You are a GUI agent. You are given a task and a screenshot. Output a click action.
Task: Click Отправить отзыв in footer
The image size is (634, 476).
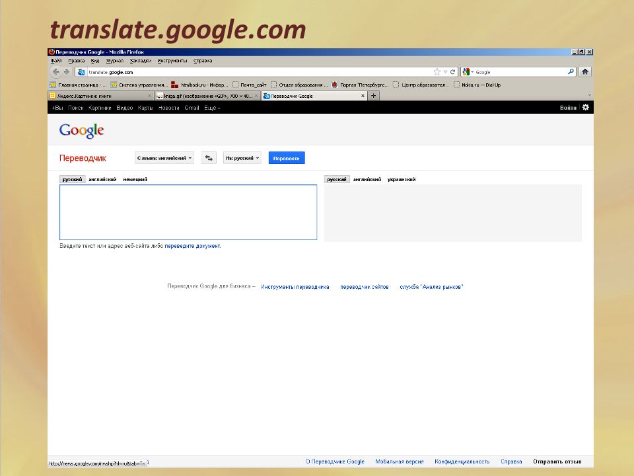point(557,461)
